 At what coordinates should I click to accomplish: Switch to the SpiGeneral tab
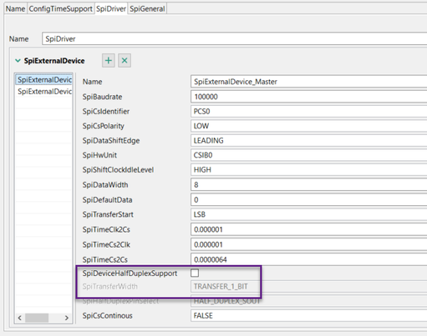point(147,9)
